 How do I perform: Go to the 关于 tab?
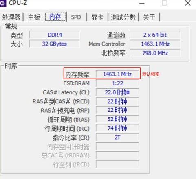[149, 17]
